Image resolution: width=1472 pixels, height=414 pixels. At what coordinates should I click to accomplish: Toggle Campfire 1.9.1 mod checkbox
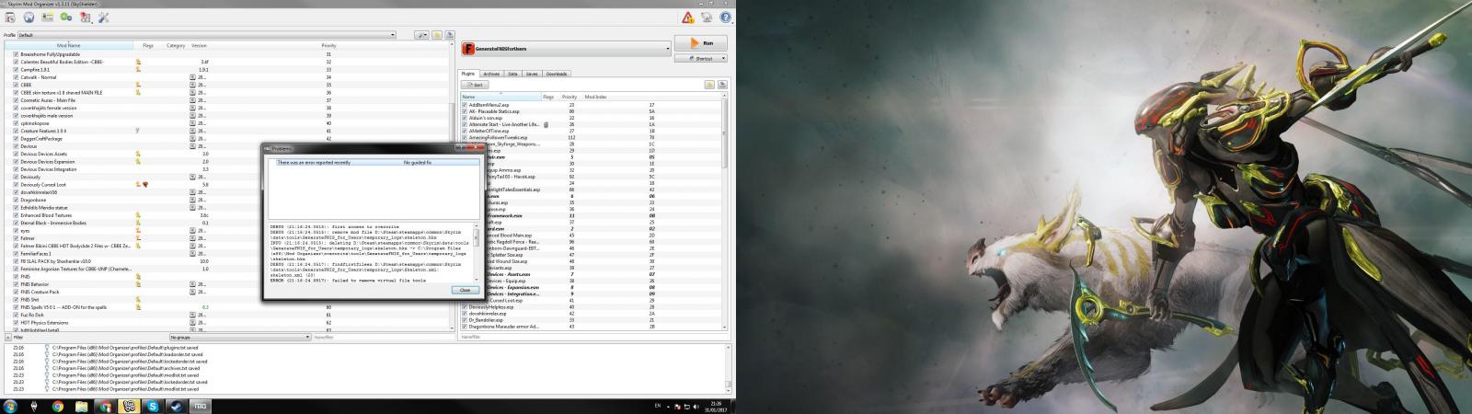click(x=16, y=69)
